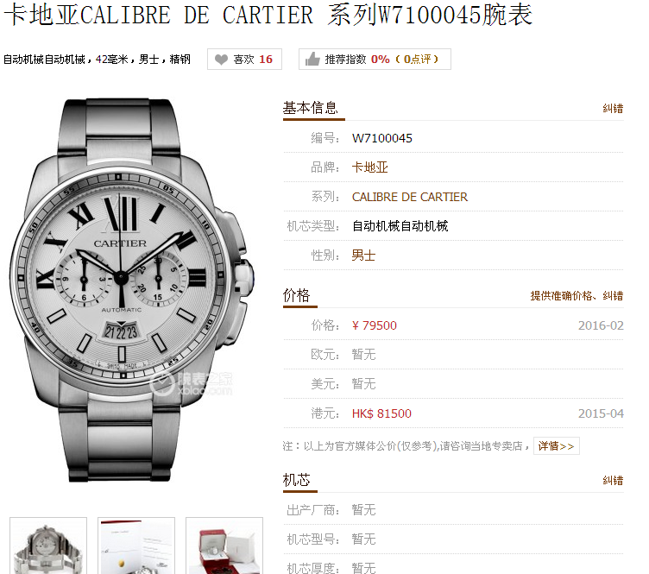Select the certificate document thumbnail
The height and width of the screenshot is (574, 649).
136,546
